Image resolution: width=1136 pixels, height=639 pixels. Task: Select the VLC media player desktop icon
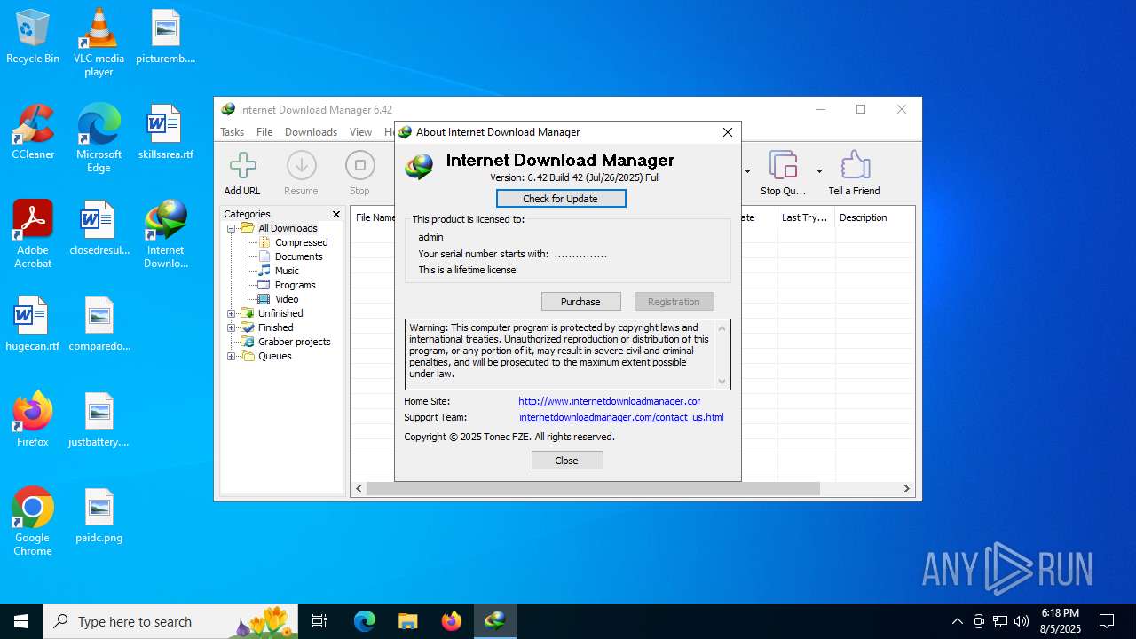(99, 43)
